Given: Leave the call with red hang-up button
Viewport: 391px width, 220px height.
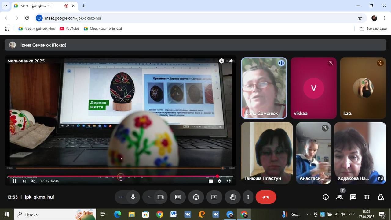Looking at the screenshot, I should point(266,197).
